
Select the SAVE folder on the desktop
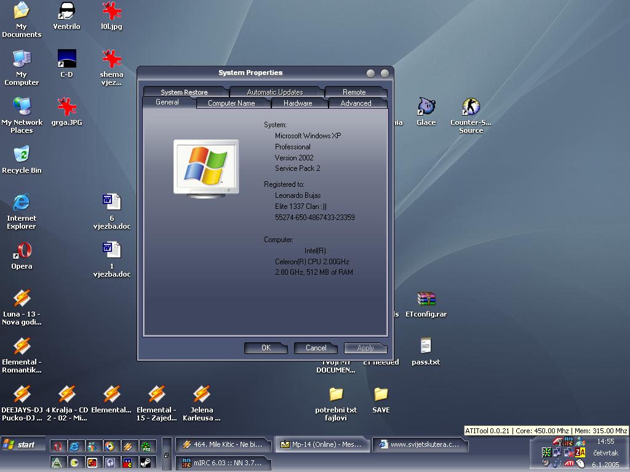pos(381,395)
